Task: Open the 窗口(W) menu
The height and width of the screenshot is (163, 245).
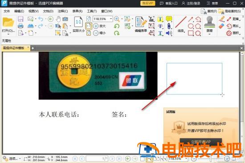Action: pyautogui.click(x=107, y=11)
